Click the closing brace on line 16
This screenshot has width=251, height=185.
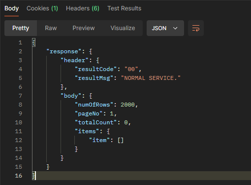click(x=34, y=176)
